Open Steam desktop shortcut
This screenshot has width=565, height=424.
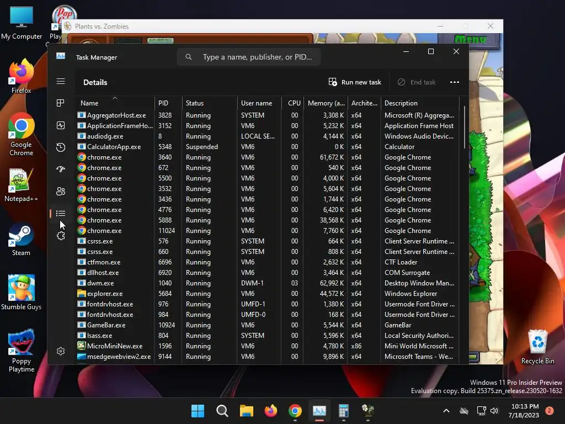(22, 240)
